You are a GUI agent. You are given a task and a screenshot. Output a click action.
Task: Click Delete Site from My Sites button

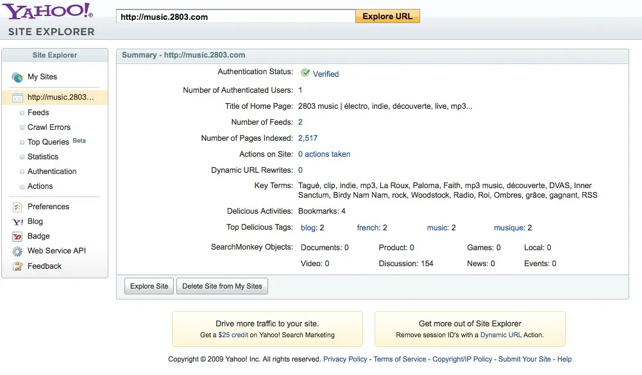pyautogui.click(x=222, y=286)
